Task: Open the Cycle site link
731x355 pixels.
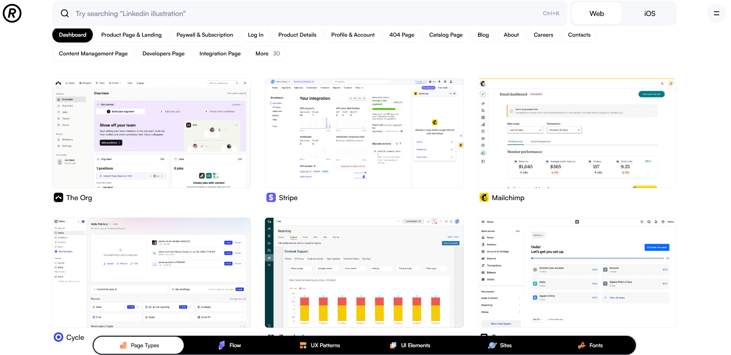Action: point(75,337)
